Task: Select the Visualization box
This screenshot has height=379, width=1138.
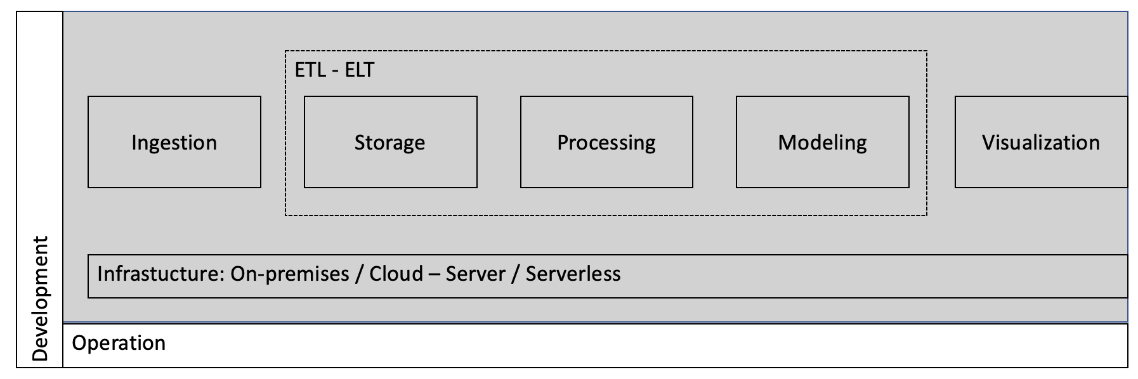Action: click(x=1041, y=142)
